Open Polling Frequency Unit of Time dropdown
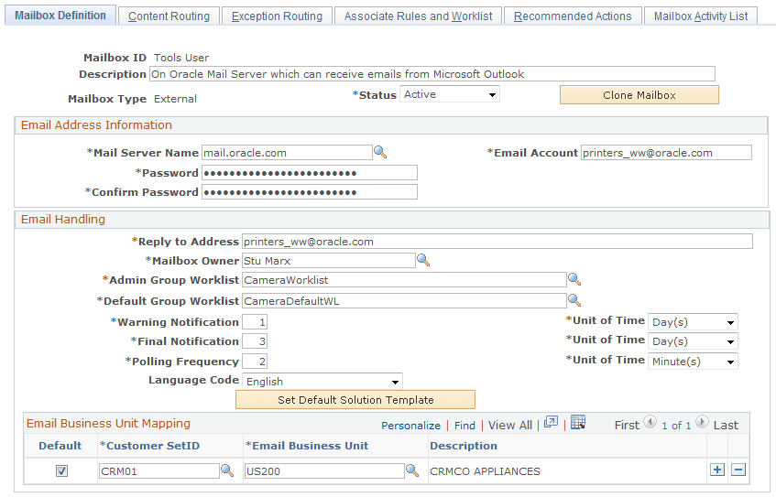Viewport: 776px width, 497px height. point(693,362)
